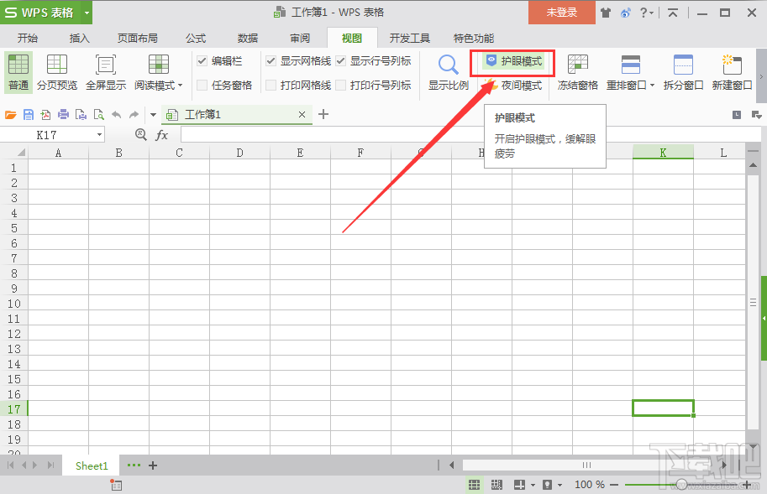
Task: Select the 开始 ribbon tab
Action: (x=28, y=38)
